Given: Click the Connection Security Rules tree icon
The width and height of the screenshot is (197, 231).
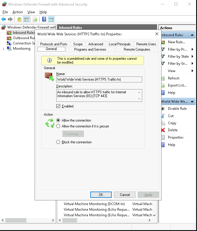Looking at the screenshot, I should 9,43.
